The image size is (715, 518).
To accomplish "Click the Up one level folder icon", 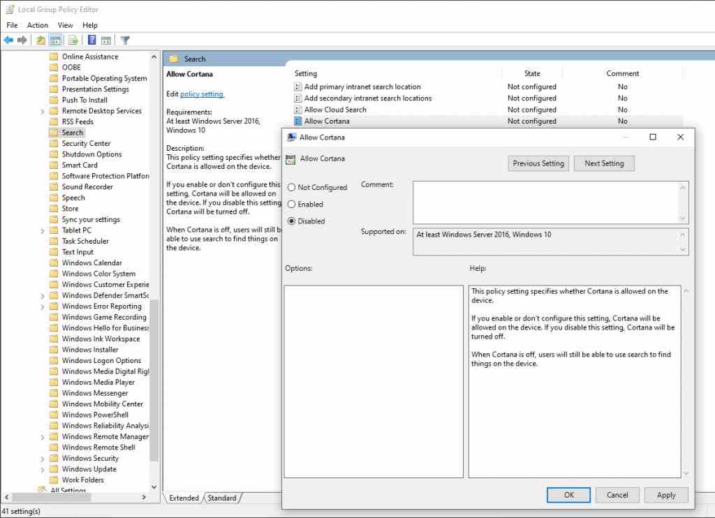I will [40, 40].
